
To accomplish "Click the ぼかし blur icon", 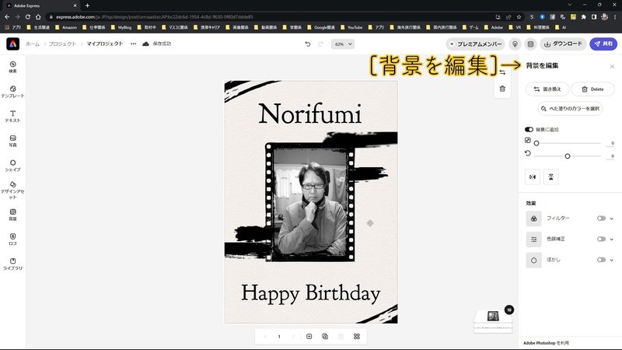I will click(x=533, y=260).
